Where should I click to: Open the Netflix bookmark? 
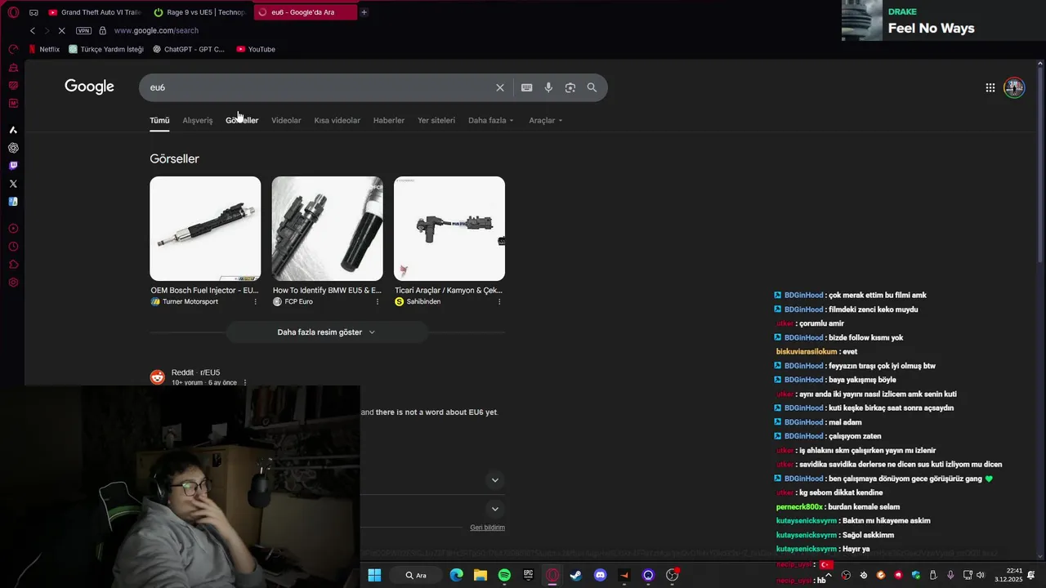click(x=44, y=49)
